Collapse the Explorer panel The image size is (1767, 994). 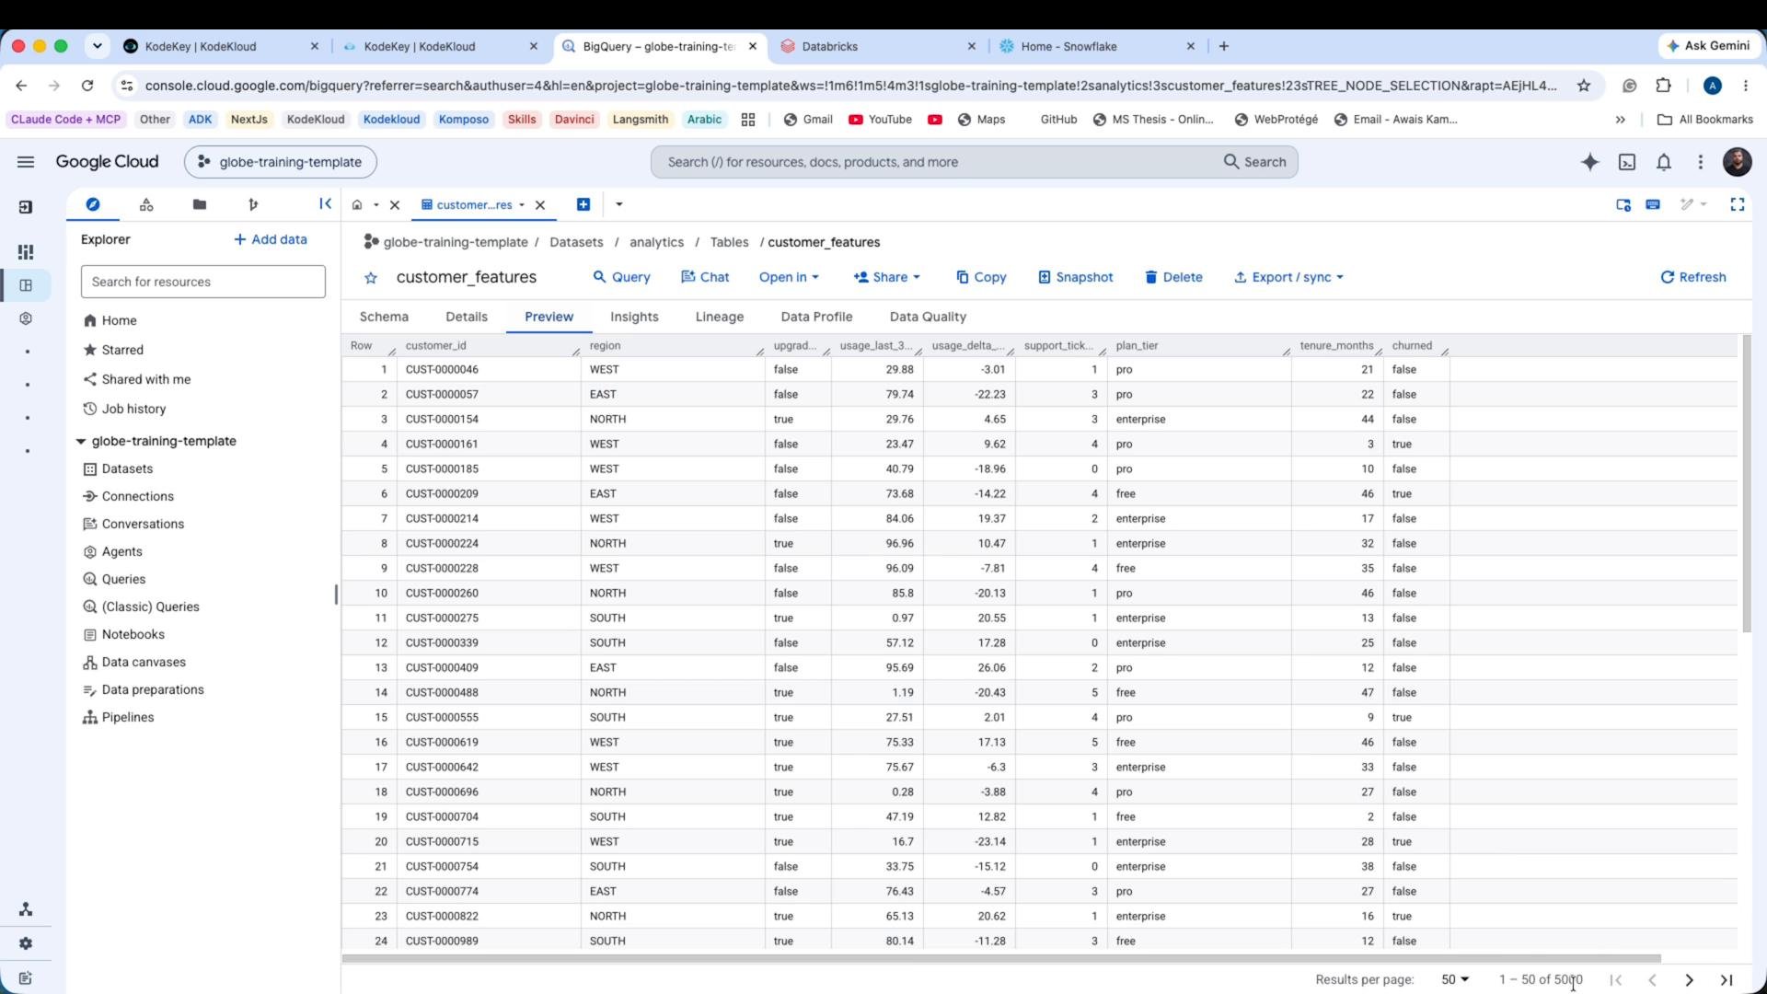click(325, 204)
